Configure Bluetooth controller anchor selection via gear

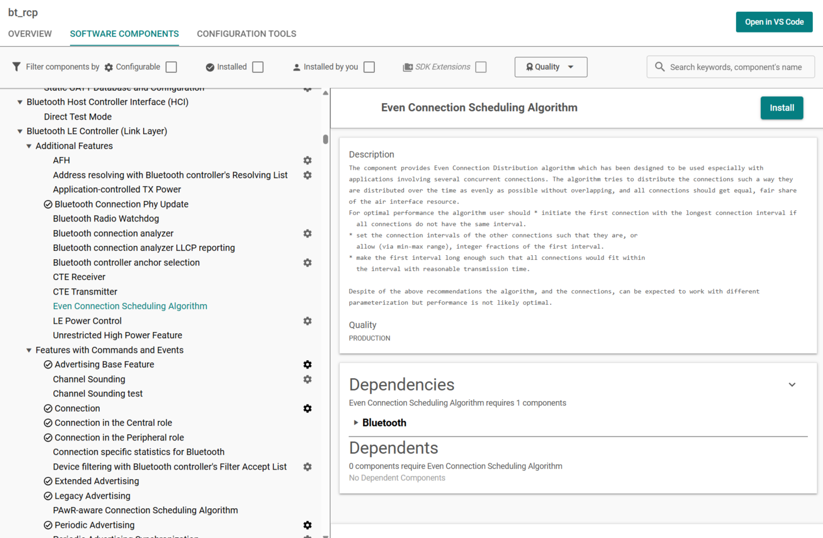[307, 263]
